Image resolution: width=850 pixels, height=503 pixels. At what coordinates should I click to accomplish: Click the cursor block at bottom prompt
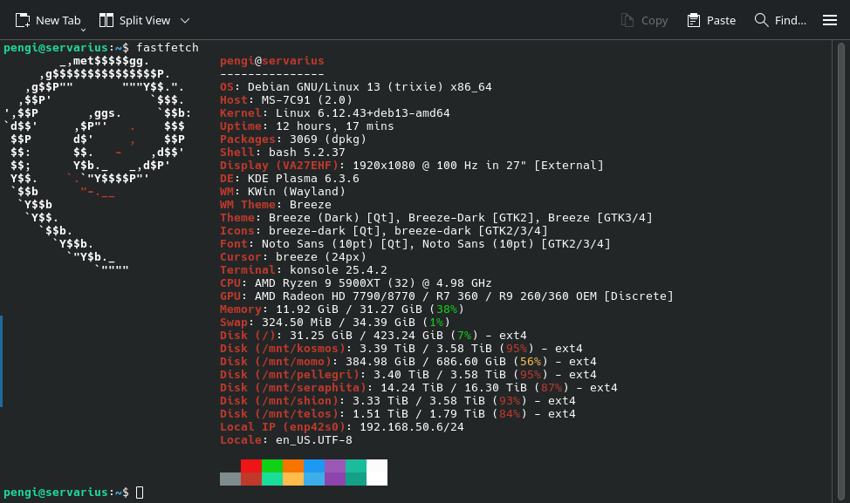[x=140, y=493]
